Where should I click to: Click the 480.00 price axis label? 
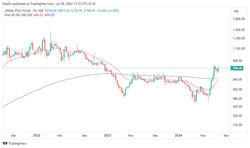coord(237,99)
